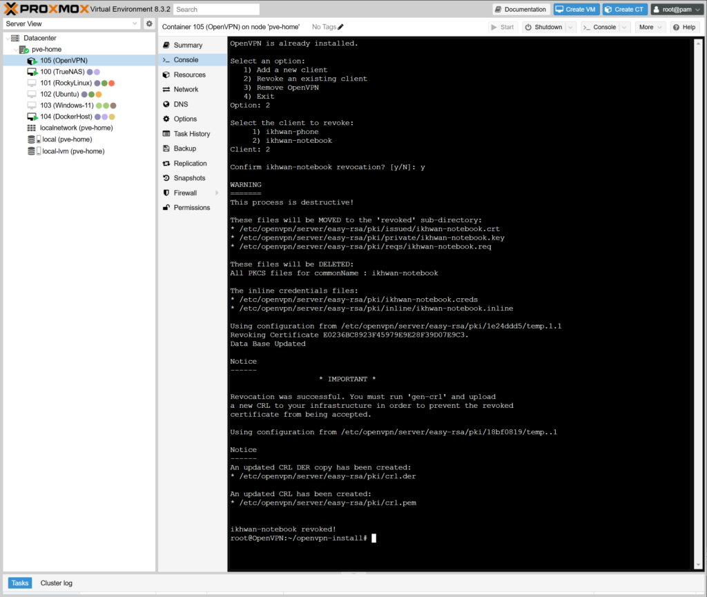Open the Permissions section
The height and width of the screenshot is (597, 707).
point(191,208)
